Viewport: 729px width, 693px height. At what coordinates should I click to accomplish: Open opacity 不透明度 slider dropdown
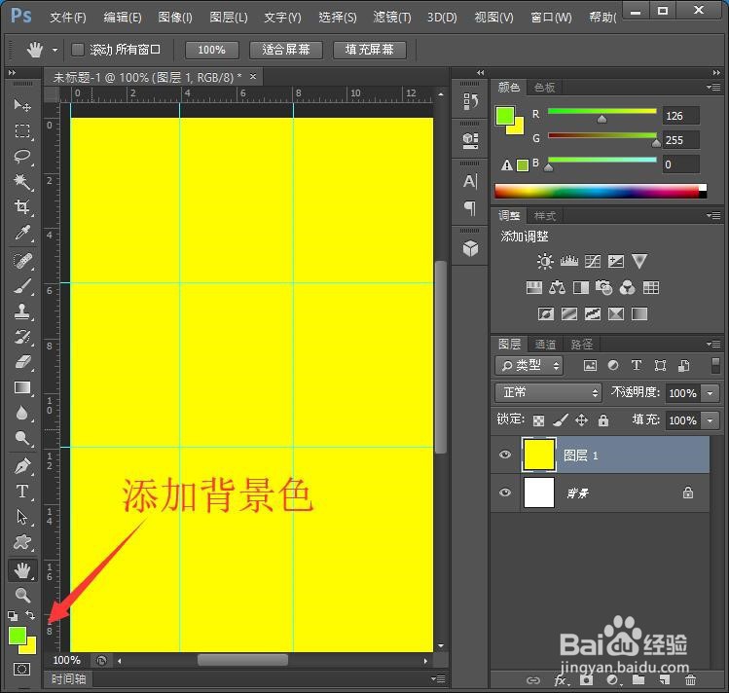[x=710, y=393]
